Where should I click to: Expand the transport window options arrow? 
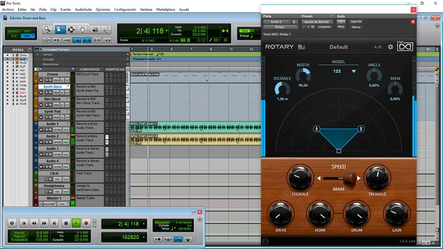(200, 219)
